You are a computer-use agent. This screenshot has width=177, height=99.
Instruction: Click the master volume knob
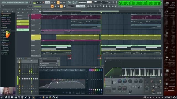[30, 2]
